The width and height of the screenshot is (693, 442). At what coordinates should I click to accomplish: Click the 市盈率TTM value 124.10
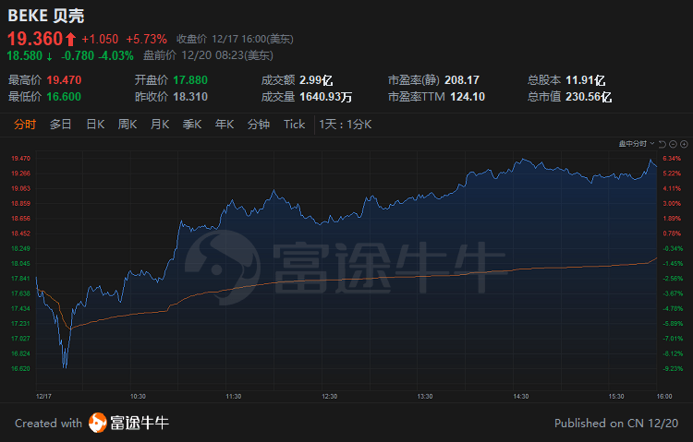(x=468, y=97)
